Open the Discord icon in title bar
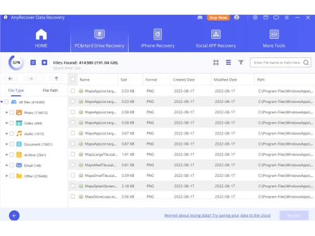 pos(200,18)
